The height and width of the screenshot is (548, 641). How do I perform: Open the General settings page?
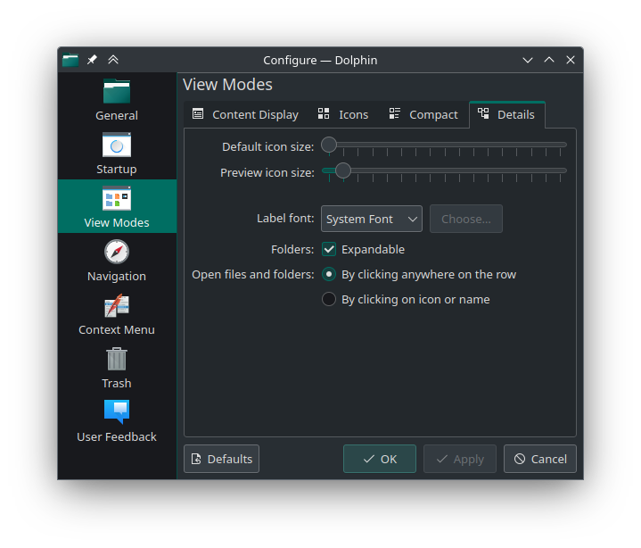[x=117, y=99]
